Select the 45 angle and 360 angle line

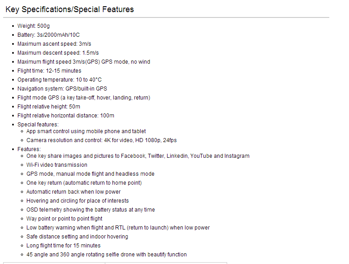[107, 255]
